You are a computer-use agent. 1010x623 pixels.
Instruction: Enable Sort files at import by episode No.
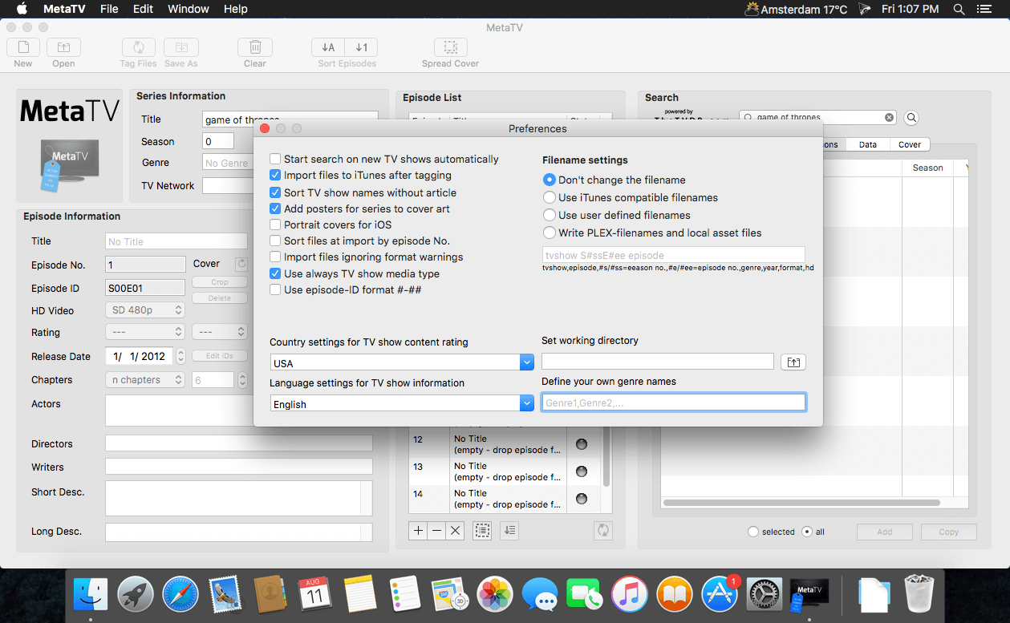tap(276, 241)
